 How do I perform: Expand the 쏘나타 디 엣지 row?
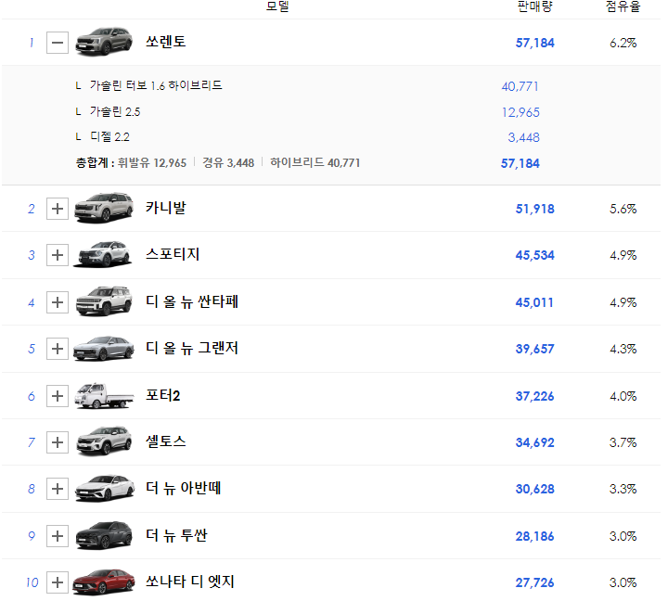(x=58, y=582)
